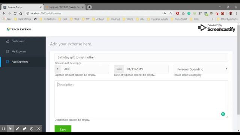This screenshot has height=135, width=240.
Task: Open the Work bookmark folder
Action: tap(75, 19)
